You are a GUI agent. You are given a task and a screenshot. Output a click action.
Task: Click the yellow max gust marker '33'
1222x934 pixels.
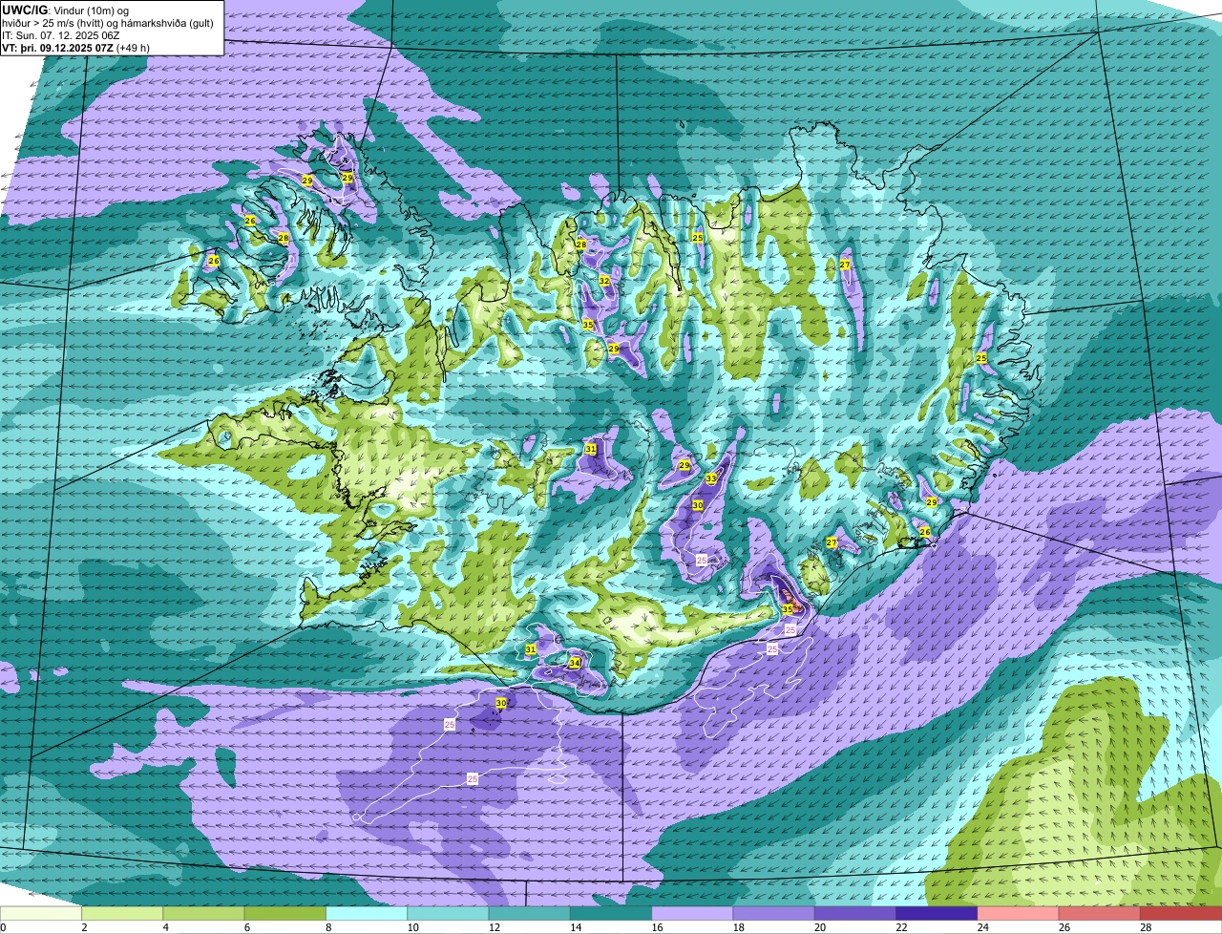point(711,478)
